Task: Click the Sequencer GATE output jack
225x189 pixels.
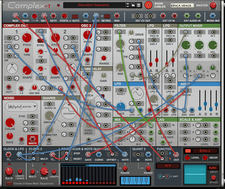Action: [88, 155]
